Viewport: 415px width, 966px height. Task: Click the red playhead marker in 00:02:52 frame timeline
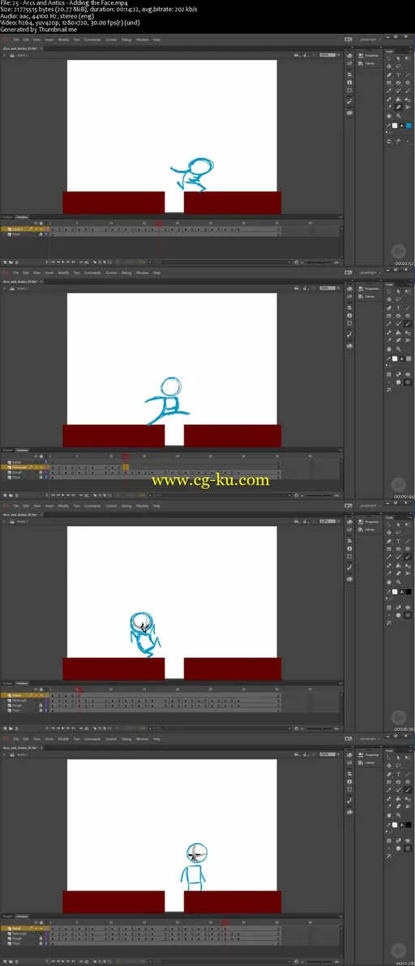tap(159, 223)
